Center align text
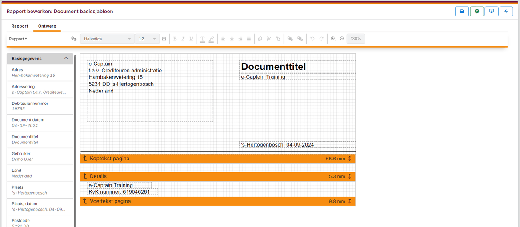Image resolution: width=520 pixels, height=227 pixels. point(232,39)
